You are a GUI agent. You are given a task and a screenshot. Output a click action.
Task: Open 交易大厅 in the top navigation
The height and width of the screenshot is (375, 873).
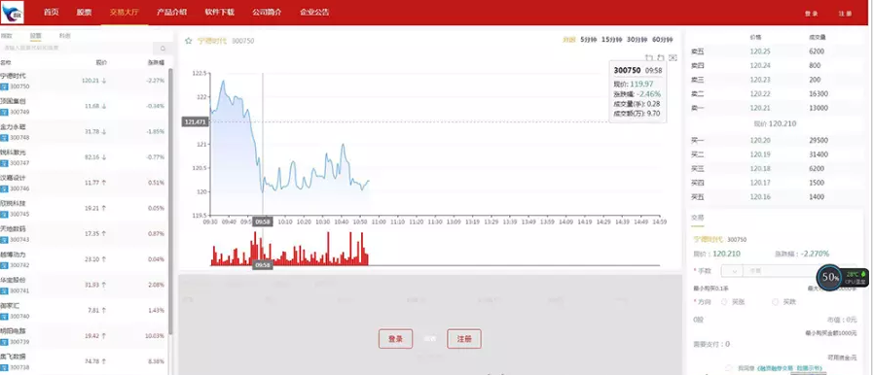[x=125, y=13]
